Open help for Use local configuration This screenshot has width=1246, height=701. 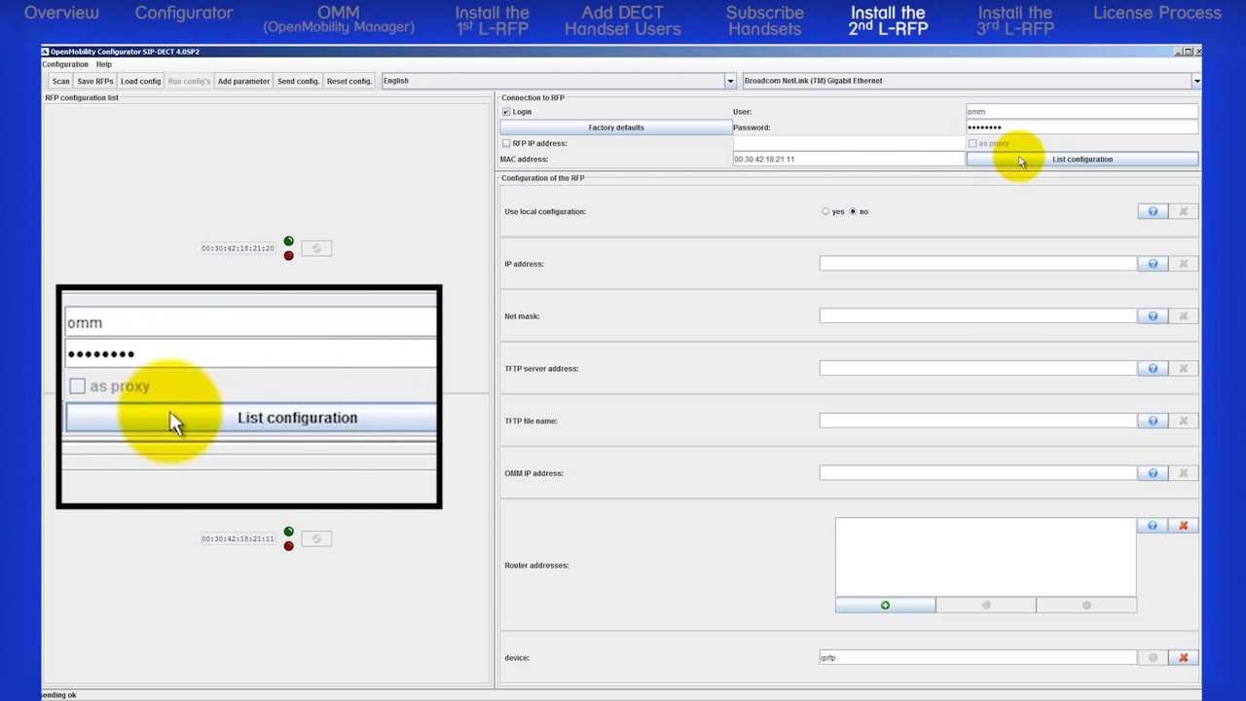click(1153, 211)
